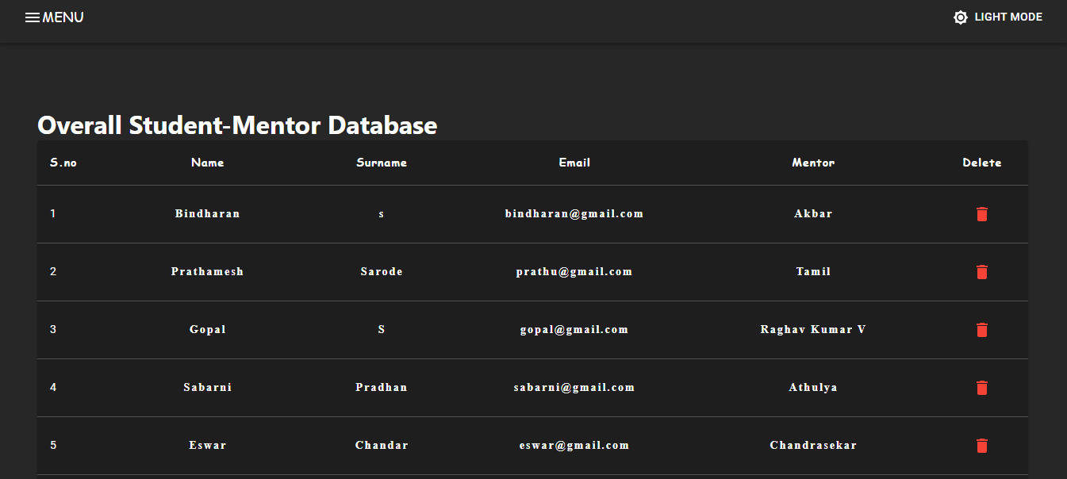
Task: Click serial number 5 cell
Action: click(x=53, y=446)
